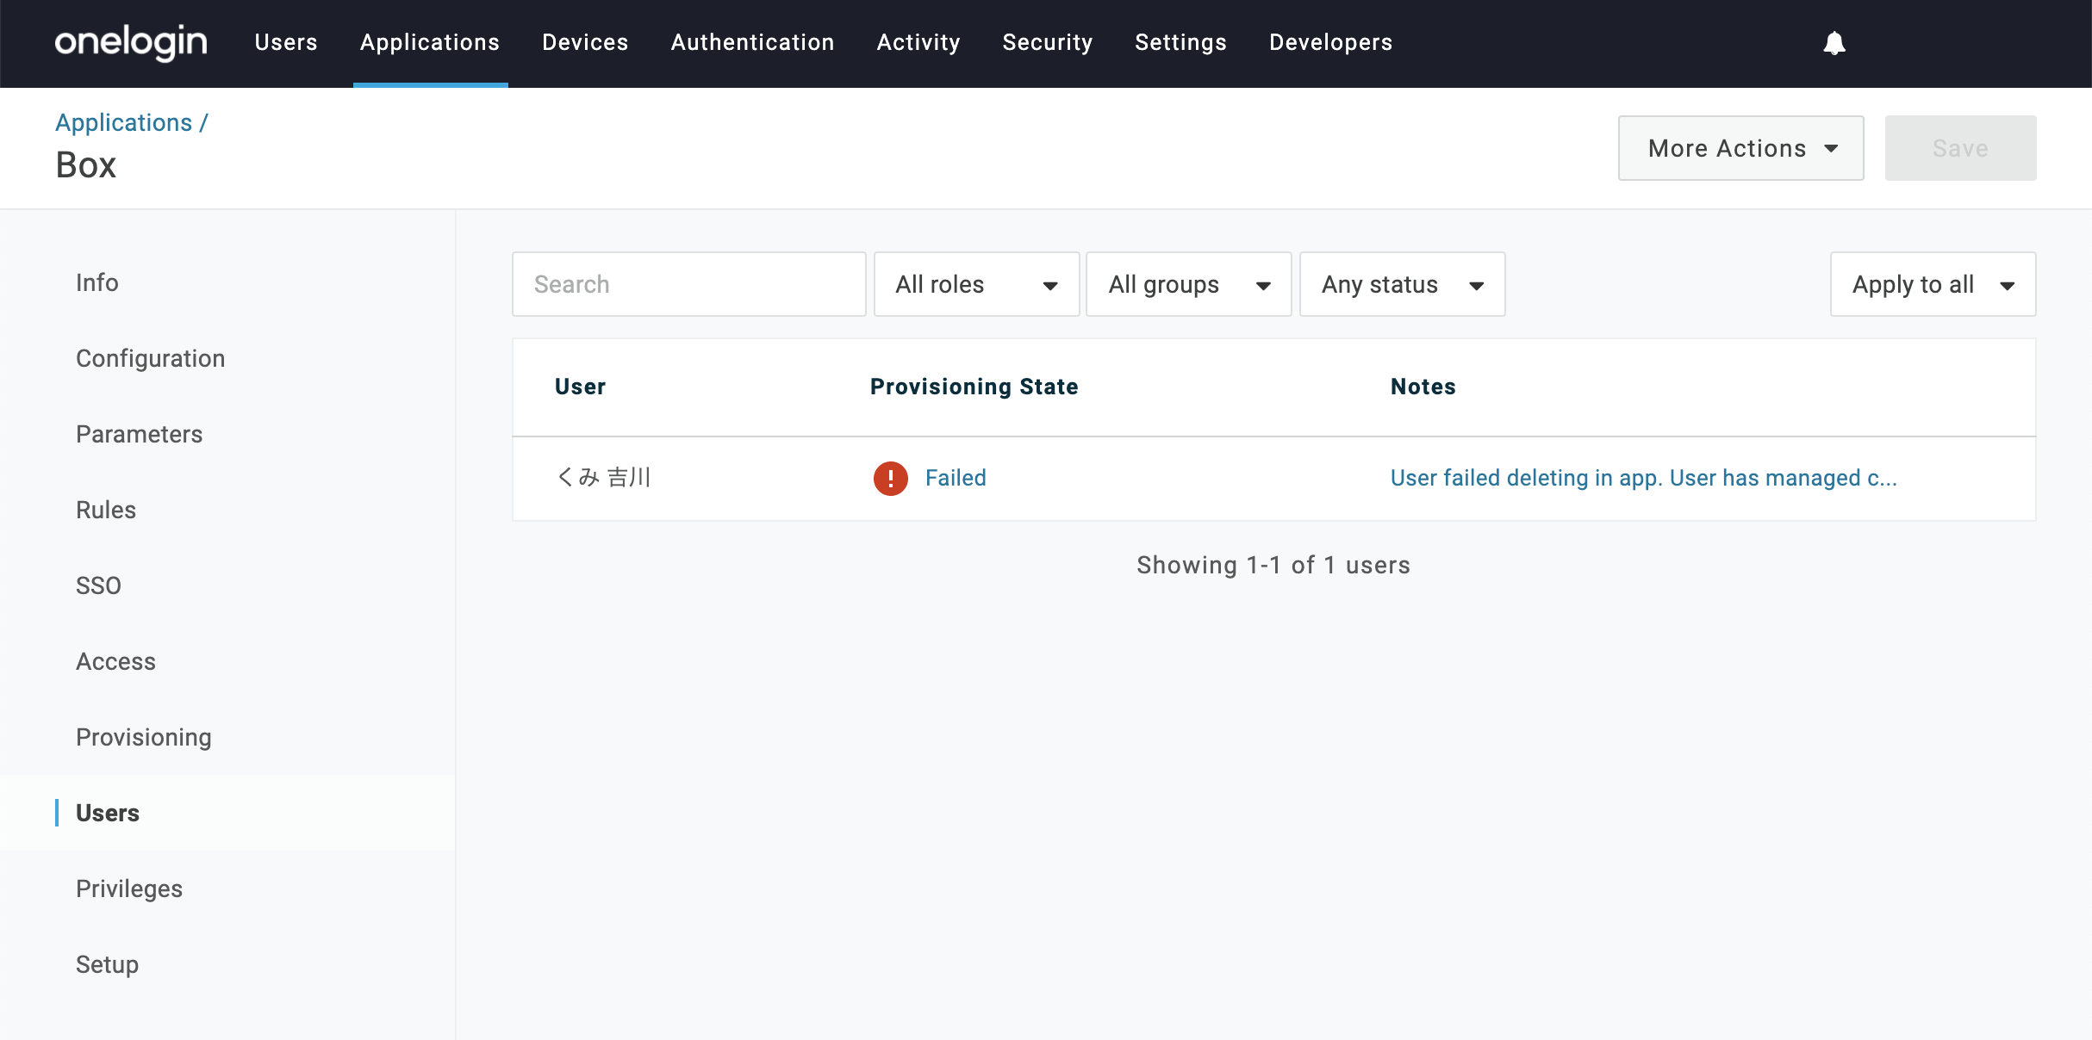Open the Users top menu
The image size is (2092, 1040).
pyautogui.click(x=286, y=42)
